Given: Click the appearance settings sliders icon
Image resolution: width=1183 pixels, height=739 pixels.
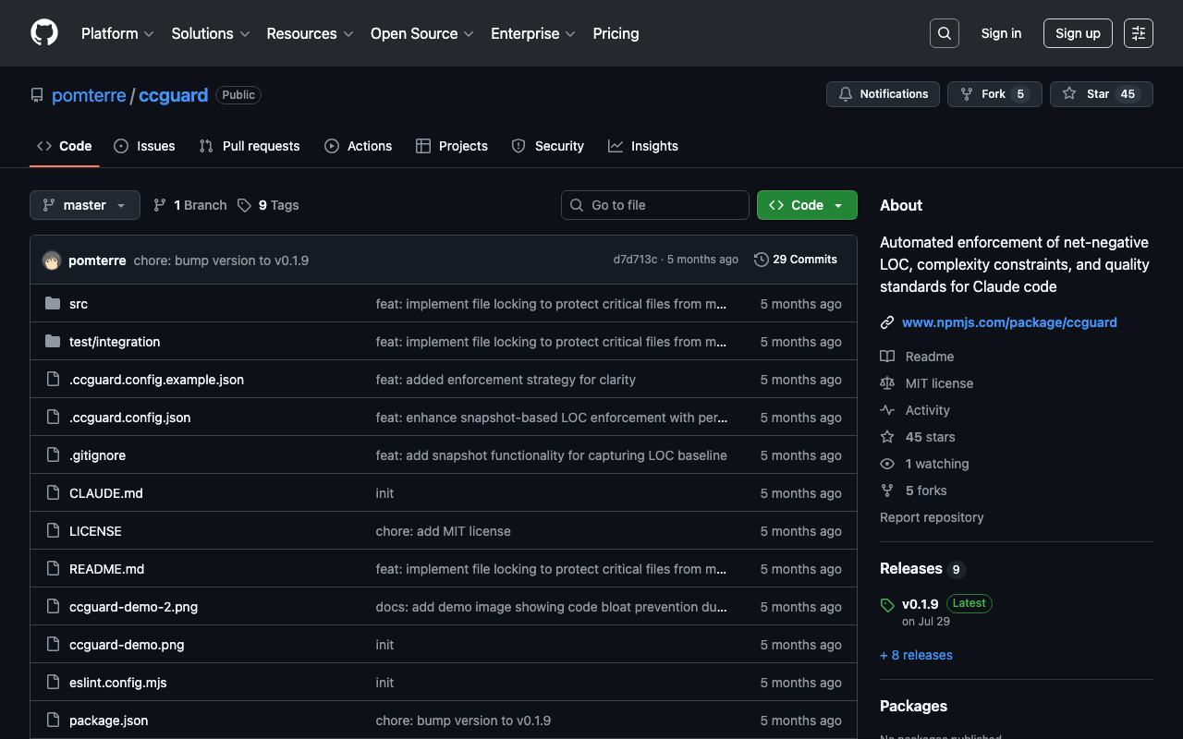Looking at the screenshot, I should (1138, 33).
